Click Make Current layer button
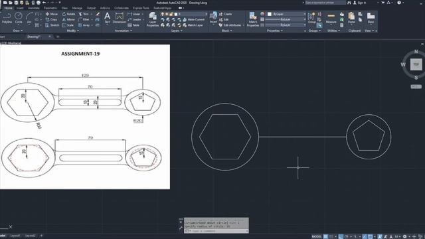The width and height of the screenshot is (425, 239). pyautogui.click(x=193, y=19)
